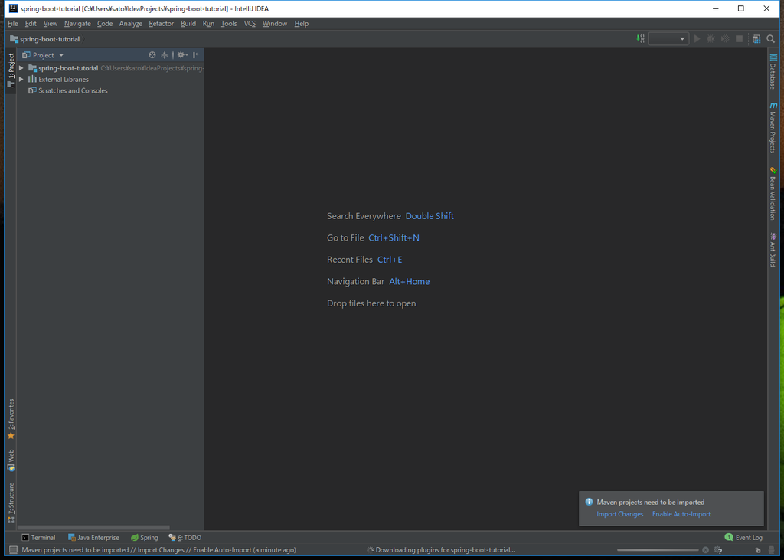Open the Database tool window
784x560 pixels.
pos(773,71)
